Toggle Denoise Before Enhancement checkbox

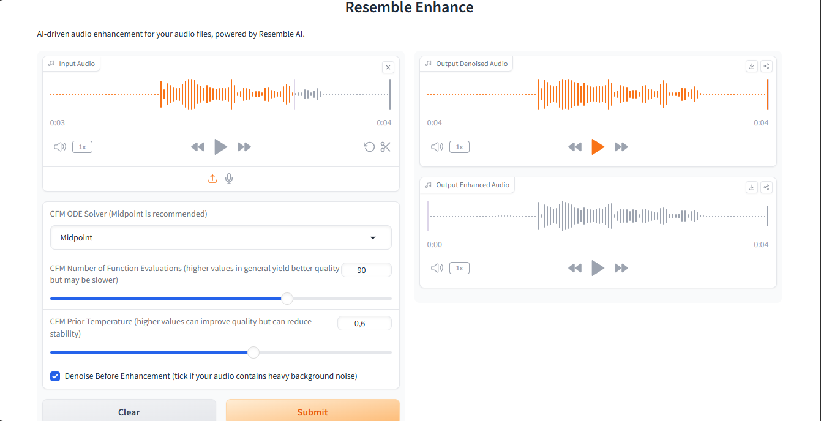point(55,376)
